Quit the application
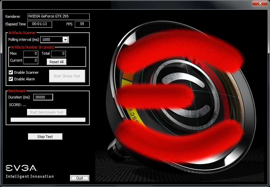 tap(80, 178)
